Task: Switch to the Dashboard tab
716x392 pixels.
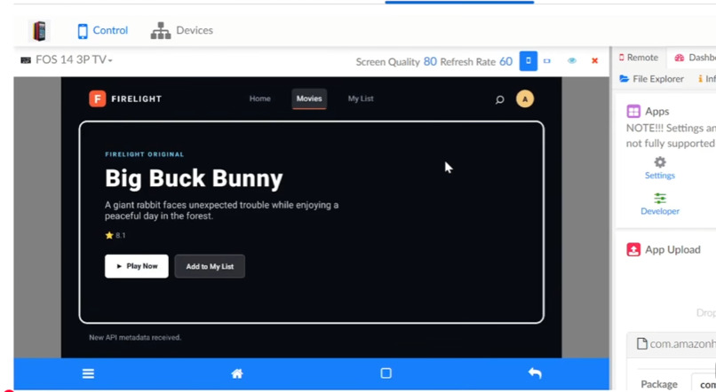Action: [x=695, y=58]
